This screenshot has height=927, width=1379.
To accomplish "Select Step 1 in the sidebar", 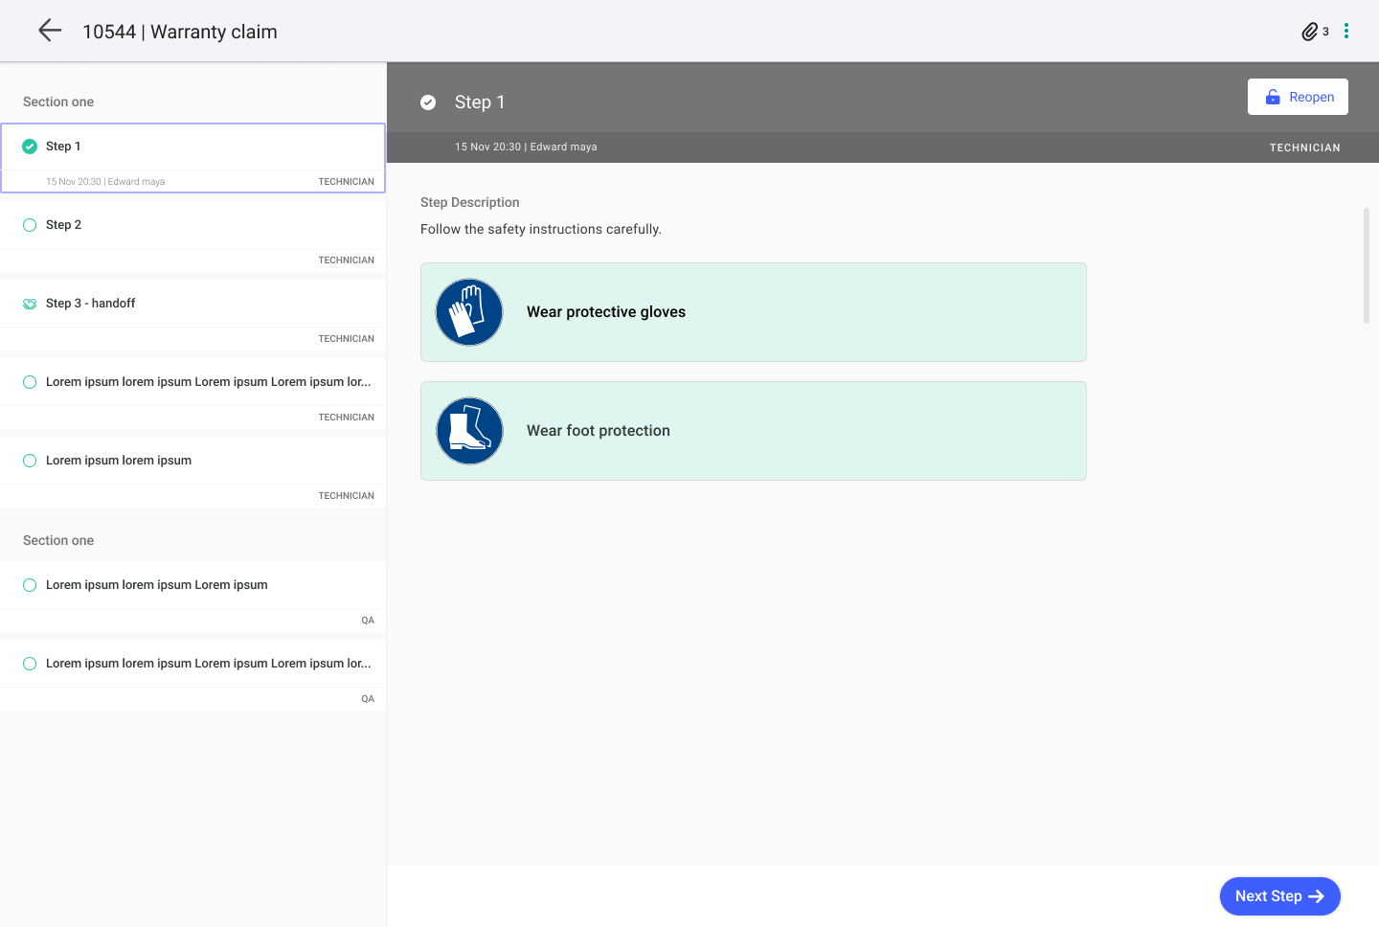I will 193,158.
